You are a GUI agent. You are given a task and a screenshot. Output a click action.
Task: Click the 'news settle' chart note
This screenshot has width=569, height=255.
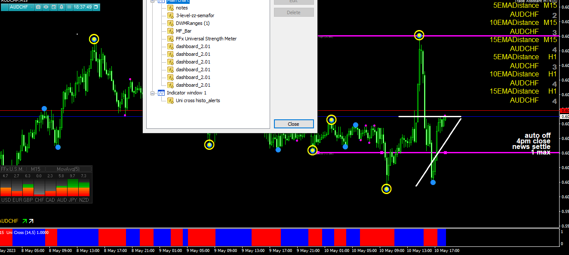tap(531, 147)
